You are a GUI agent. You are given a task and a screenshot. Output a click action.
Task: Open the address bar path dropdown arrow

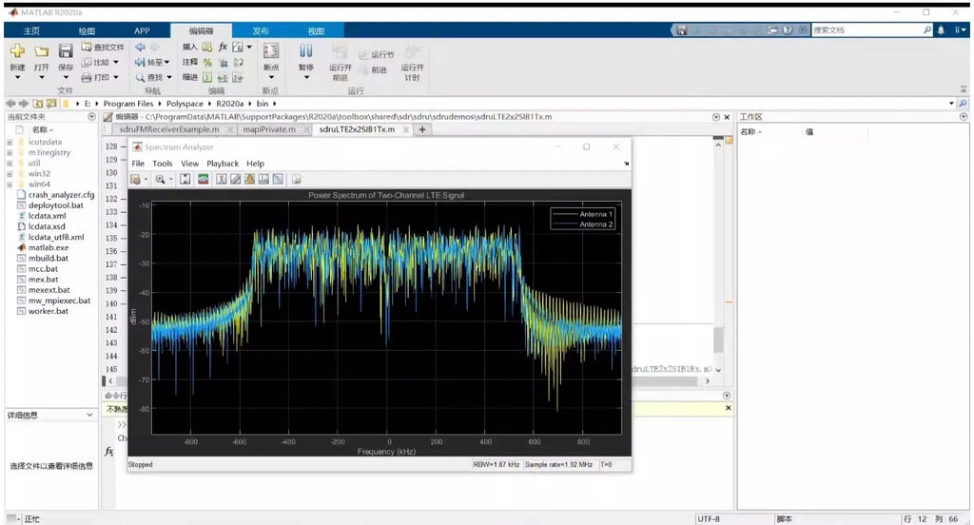coord(951,104)
